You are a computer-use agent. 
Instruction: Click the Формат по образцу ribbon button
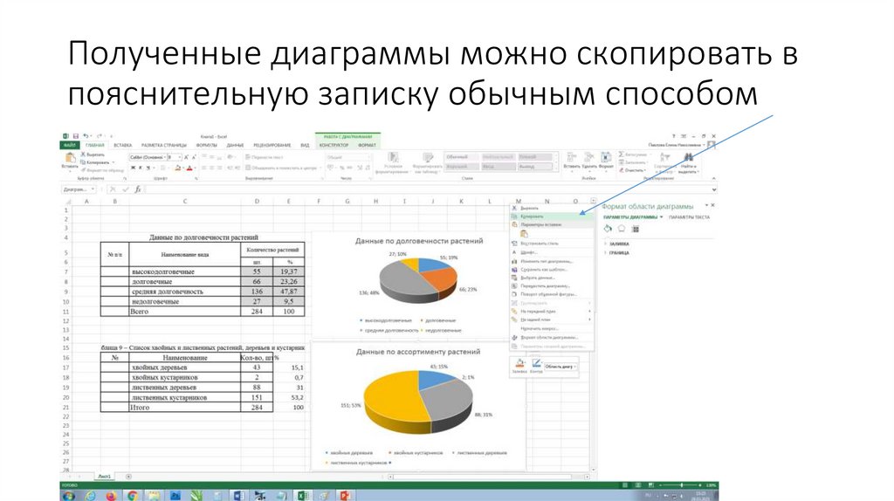(102, 170)
